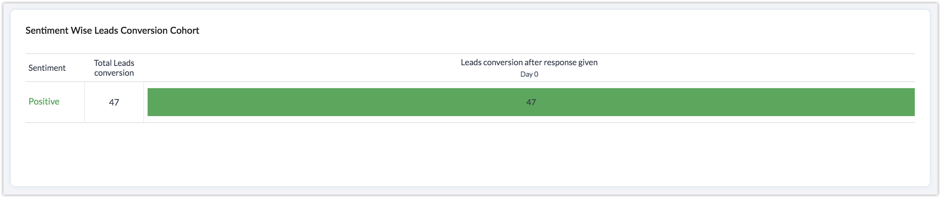Click the word "Total" in the column header
The width and height of the screenshot is (941, 198).
coord(103,63)
